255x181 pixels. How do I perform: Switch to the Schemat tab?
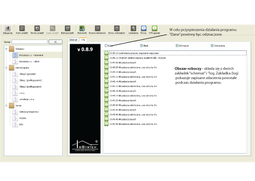(73, 40)
